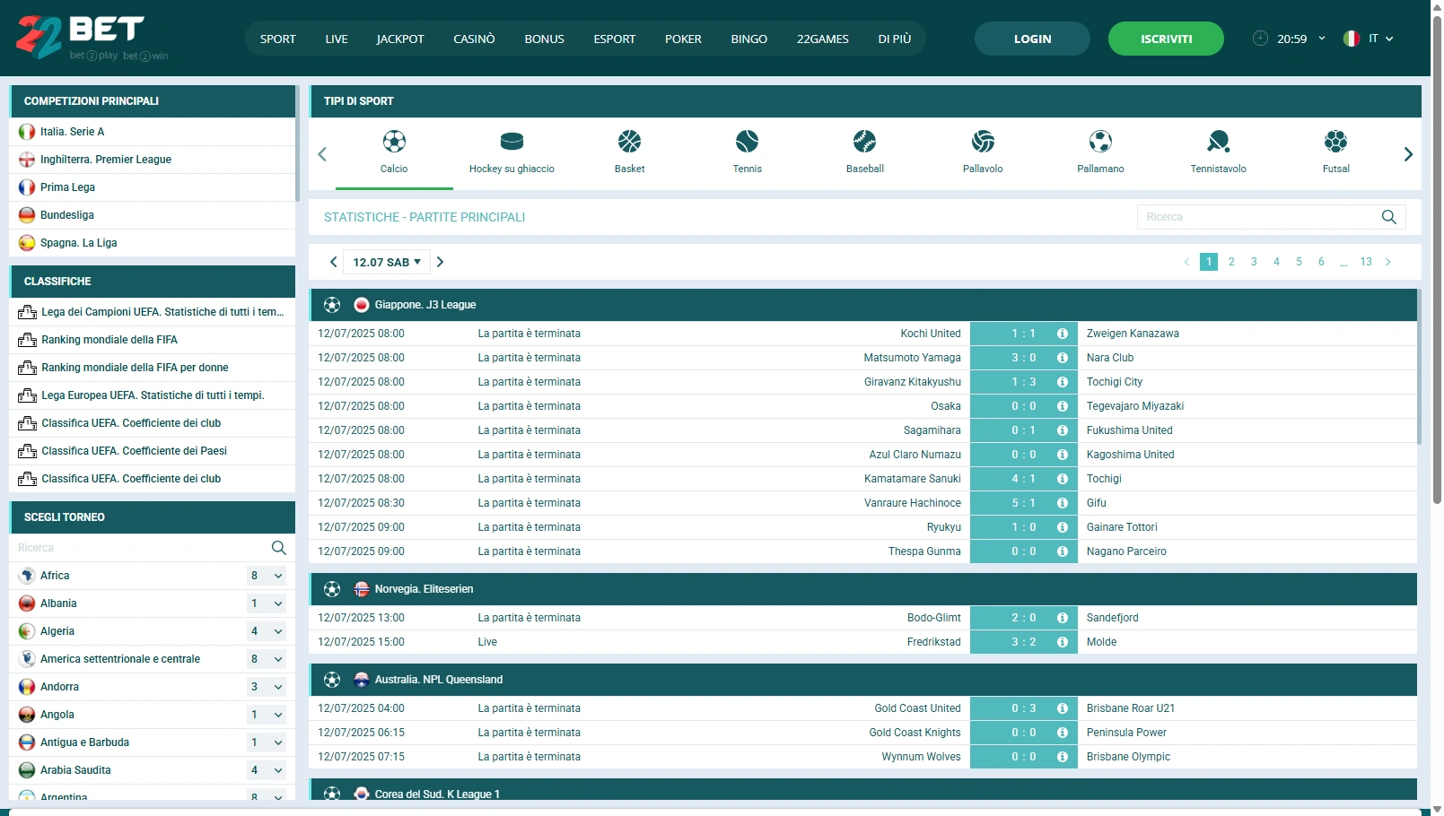This screenshot has height=816, width=1444.
Task: Pick the Basket sport icon
Action: click(x=629, y=142)
